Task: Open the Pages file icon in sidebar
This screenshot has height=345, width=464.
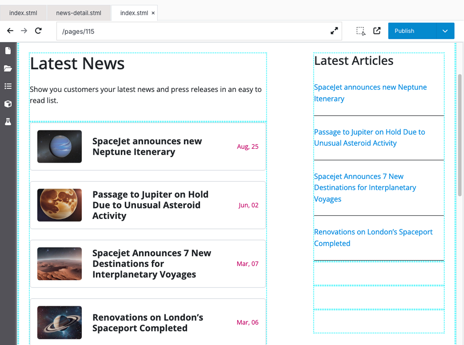Action: (x=8, y=51)
